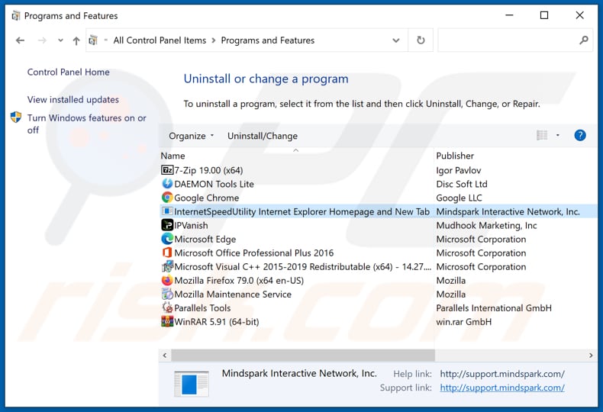Image resolution: width=603 pixels, height=412 pixels.
Task: Open the Support link URL
Action: click(x=502, y=388)
